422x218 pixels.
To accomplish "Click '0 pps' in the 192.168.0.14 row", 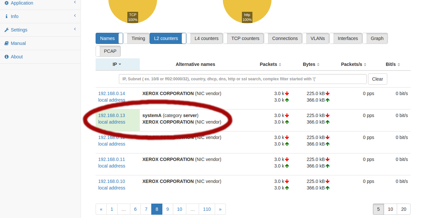I will click(x=368, y=93).
